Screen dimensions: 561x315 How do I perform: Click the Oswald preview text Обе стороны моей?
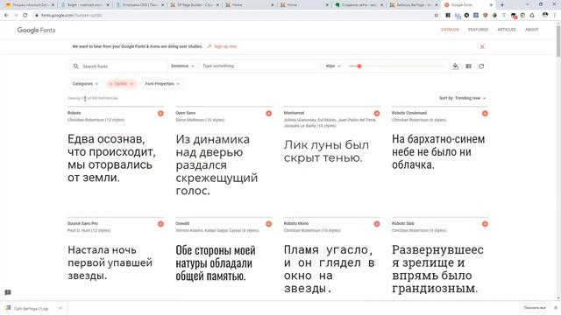click(x=216, y=250)
